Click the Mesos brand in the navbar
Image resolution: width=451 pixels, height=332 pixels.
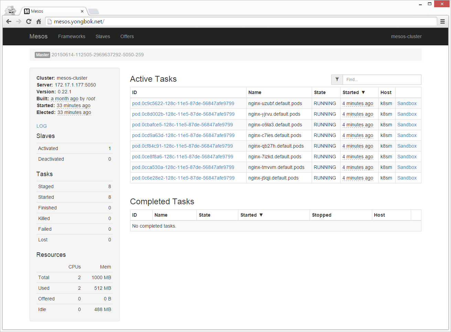click(x=39, y=36)
